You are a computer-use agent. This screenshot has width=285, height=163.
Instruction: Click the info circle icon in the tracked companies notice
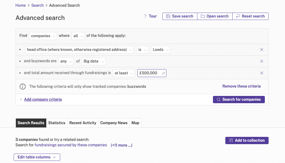pyautogui.click(x=23, y=86)
